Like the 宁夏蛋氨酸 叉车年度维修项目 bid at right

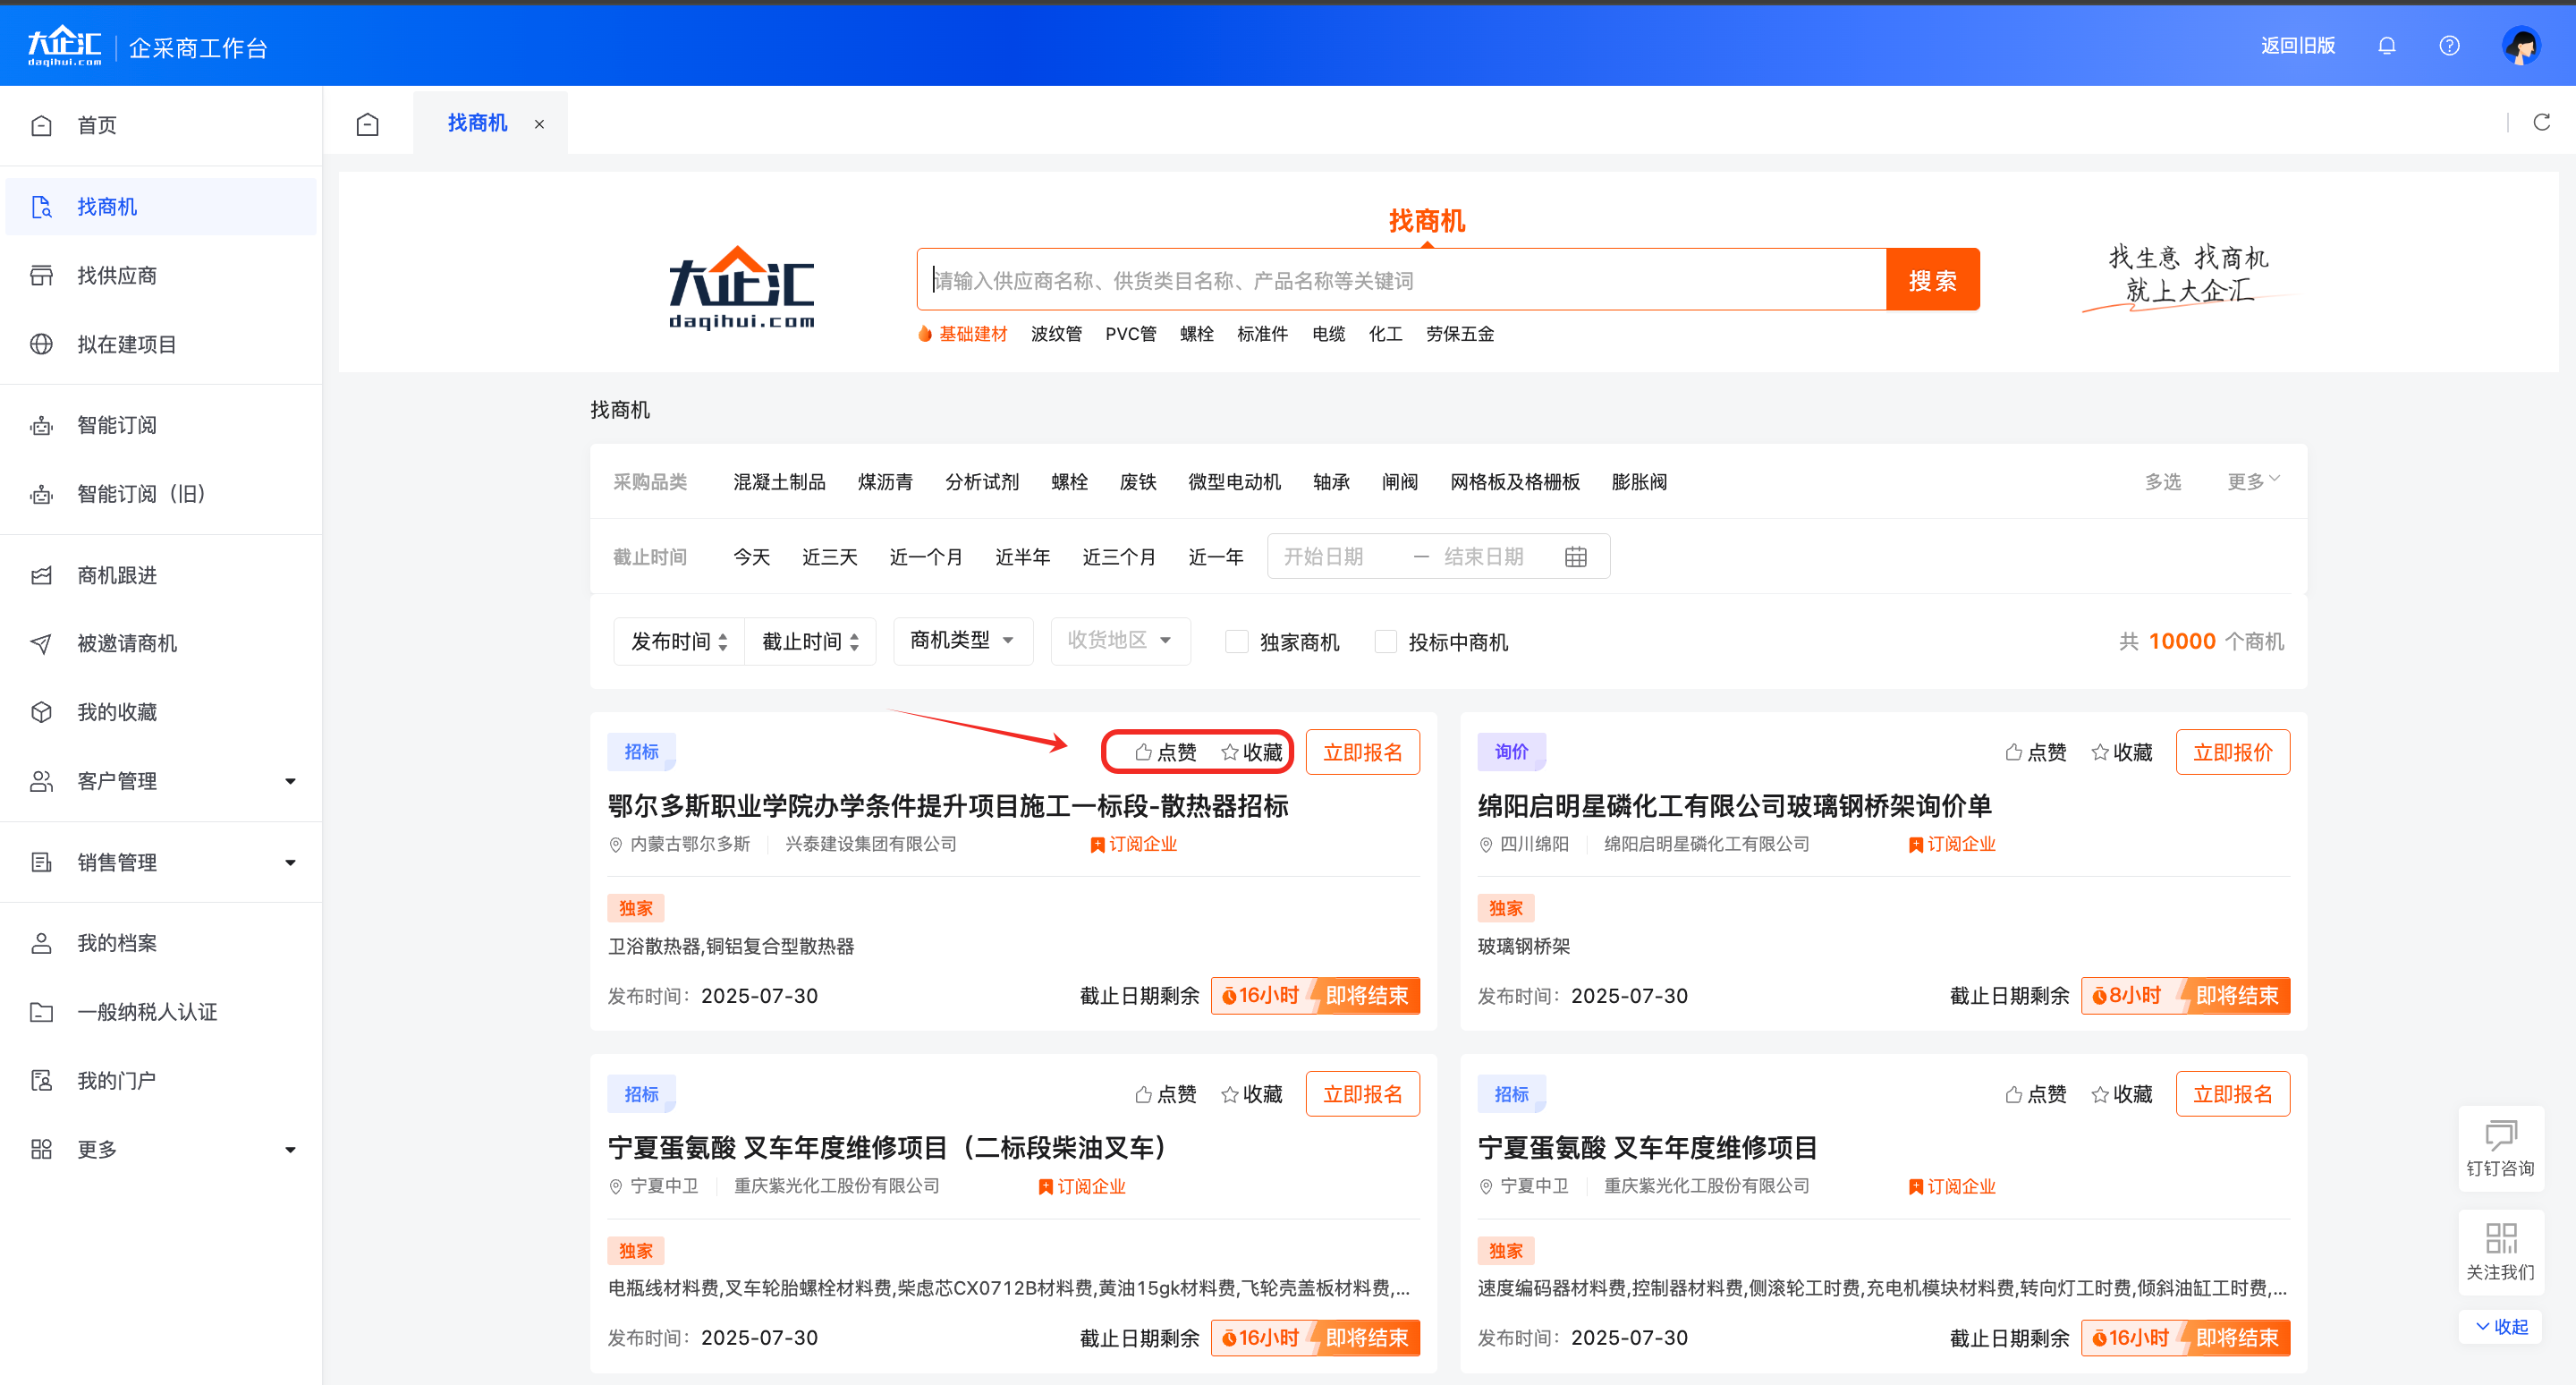(x=2035, y=1094)
